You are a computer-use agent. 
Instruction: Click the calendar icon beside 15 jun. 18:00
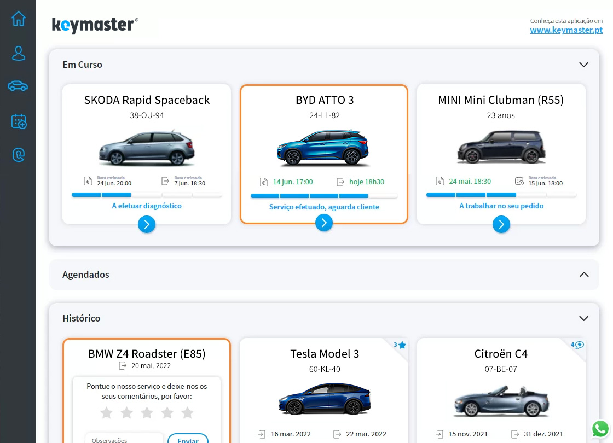coord(519,181)
